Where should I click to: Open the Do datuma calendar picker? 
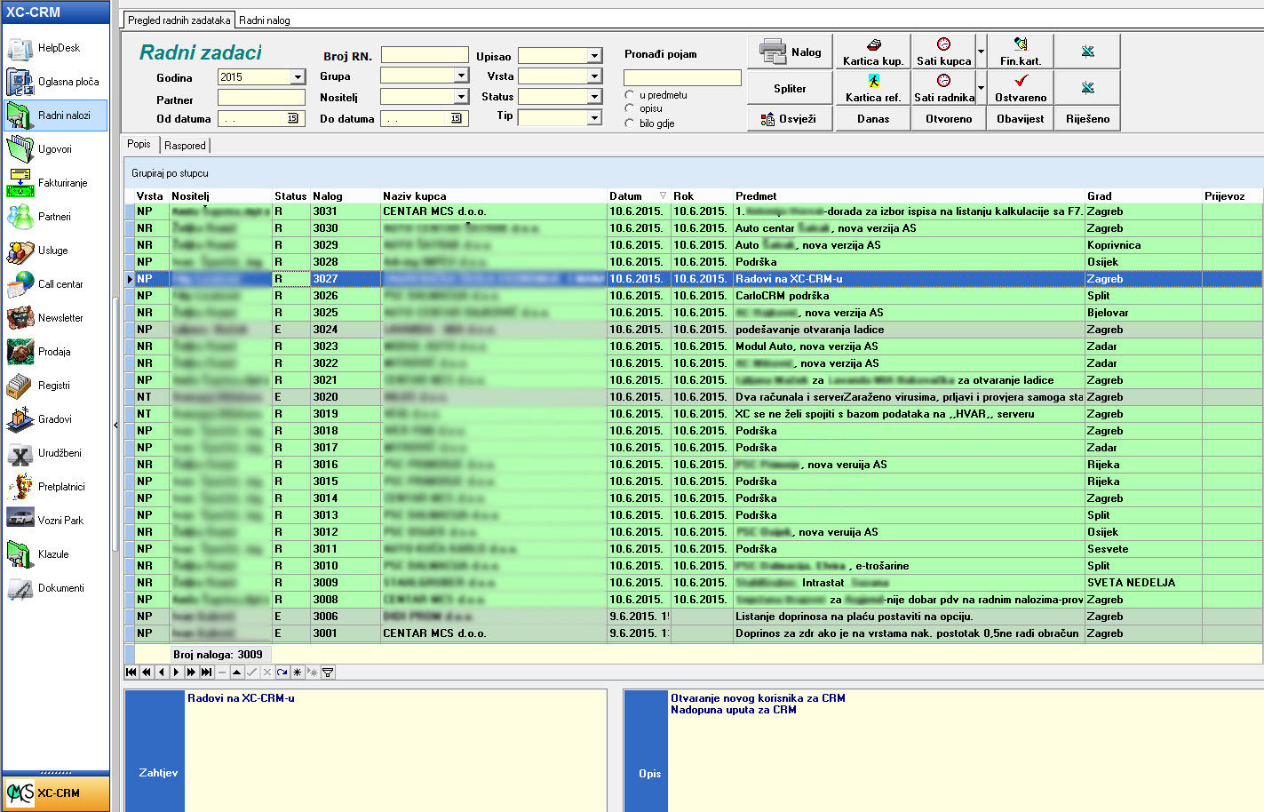click(457, 118)
